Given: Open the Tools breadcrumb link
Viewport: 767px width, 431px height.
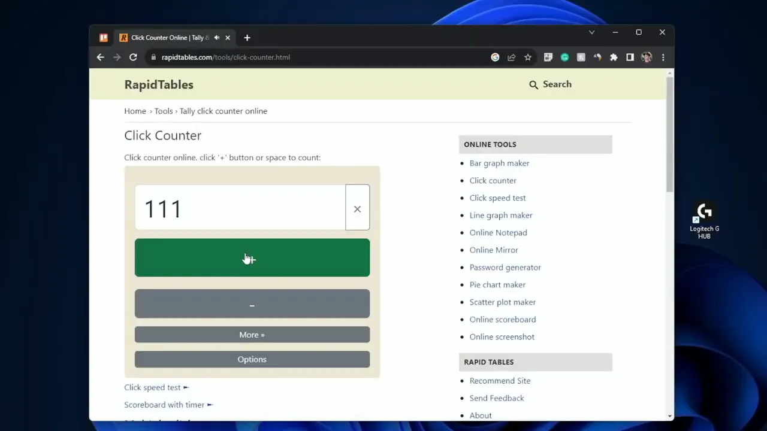Looking at the screenshot, I should point(164,111).
